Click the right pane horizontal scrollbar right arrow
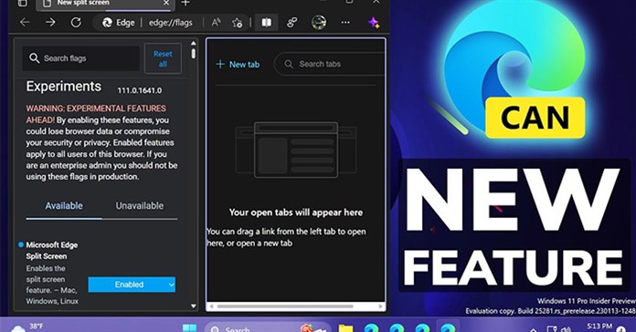 click(x=380, y=306)
